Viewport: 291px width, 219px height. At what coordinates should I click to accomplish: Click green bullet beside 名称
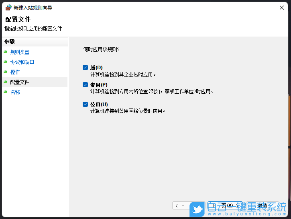(x=5, y=92)
